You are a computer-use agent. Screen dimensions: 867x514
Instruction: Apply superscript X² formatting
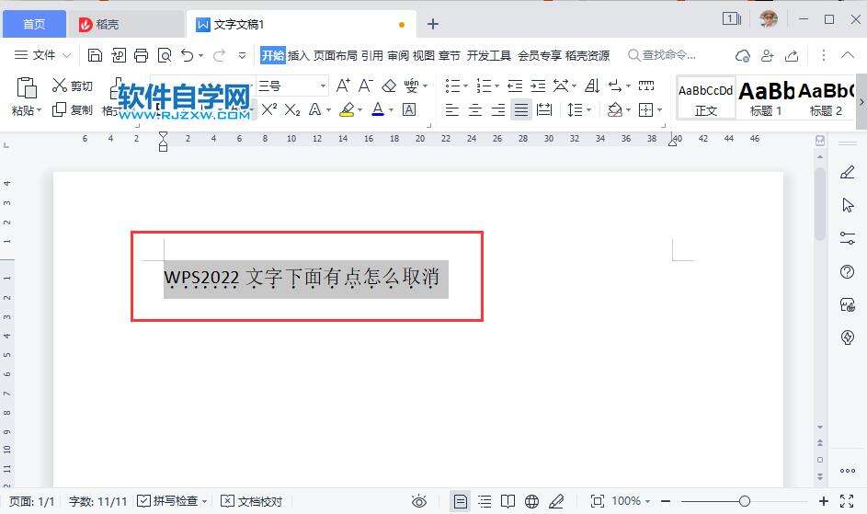[268, 109]
